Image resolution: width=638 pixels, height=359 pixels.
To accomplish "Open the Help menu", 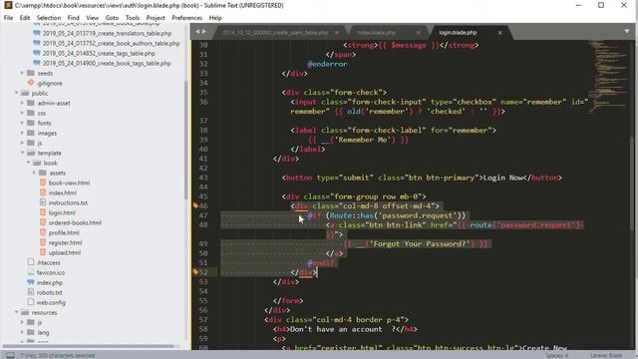I will click(x=215, y=18).
